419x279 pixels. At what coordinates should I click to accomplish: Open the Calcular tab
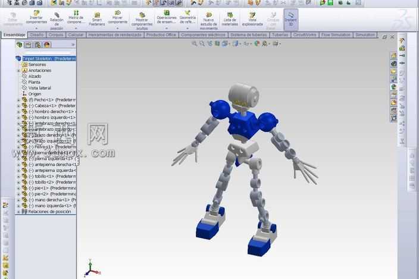[76, 35]
